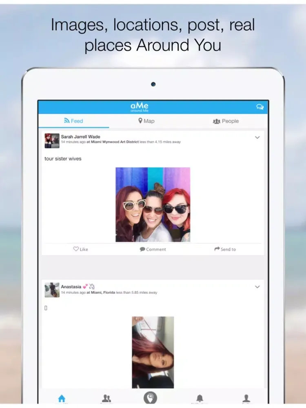
Task: Open friends icon in bottom bar
Action: (106, 398)
